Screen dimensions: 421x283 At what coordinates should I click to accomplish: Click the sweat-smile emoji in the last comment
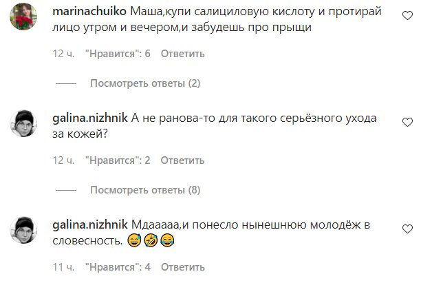click(134, 241)
